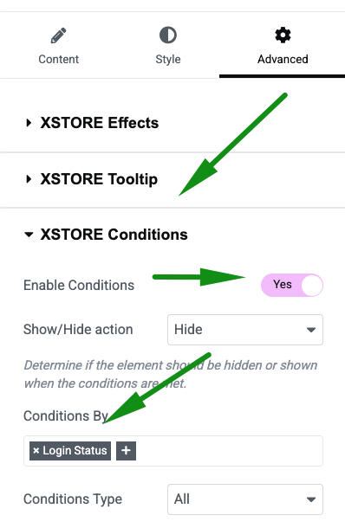
Task: Click the gear Advanced icon
Action: point(283,35)
